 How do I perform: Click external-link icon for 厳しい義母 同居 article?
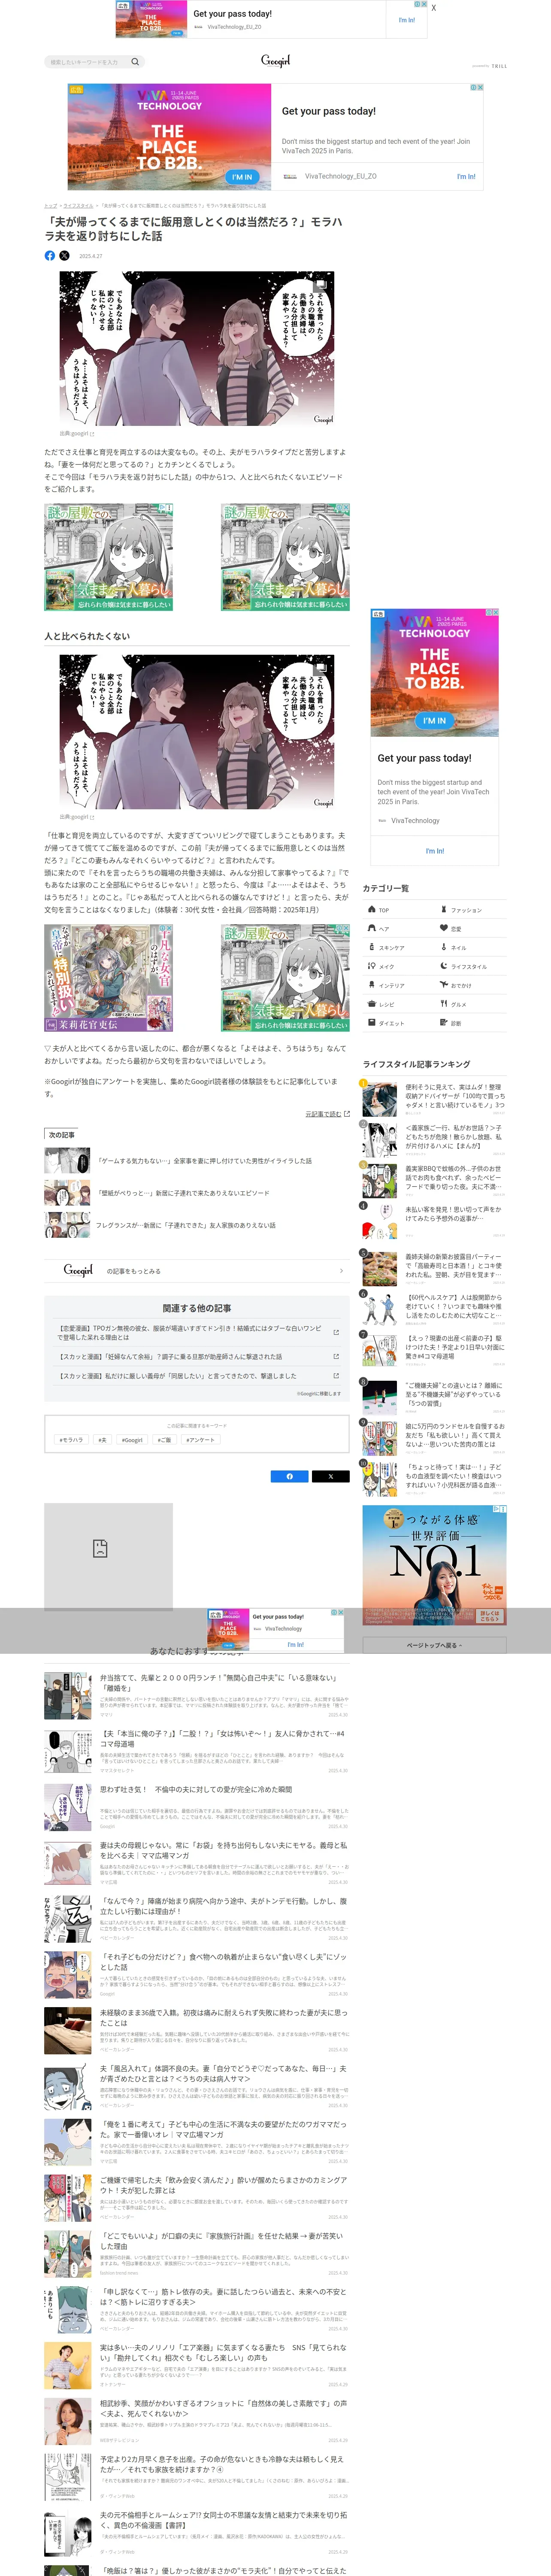pyautogui.click(x=336, y=1376)
